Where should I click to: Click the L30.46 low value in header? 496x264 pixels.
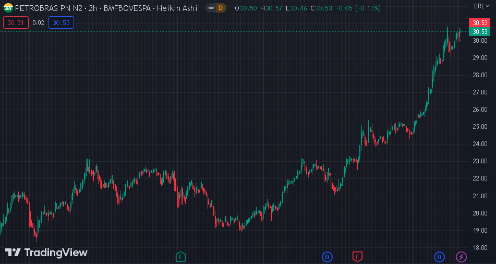tap(296, 8)
